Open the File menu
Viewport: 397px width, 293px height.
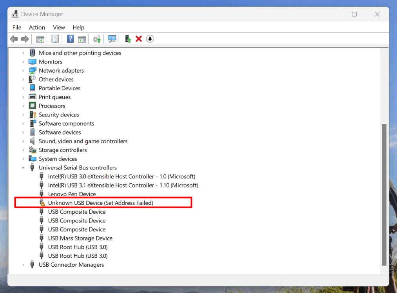(17, 27)
